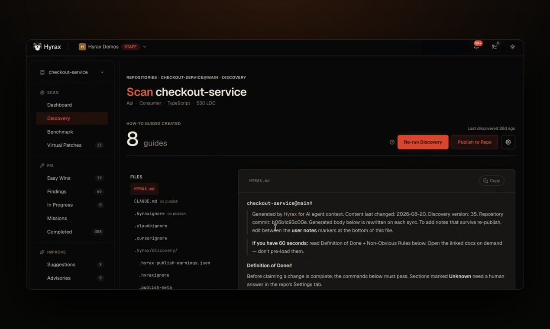Image resolution: width=550 pixels, height=329 pixels.
Task: Select CLAUDE.md in the files list
Action: pos(146,201)
